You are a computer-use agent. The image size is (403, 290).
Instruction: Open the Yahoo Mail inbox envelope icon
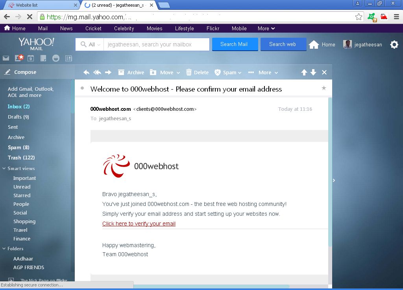click(6, 58)
